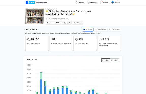Screen dimensions: 146x94
Task: Click the Annonsestatistikk label
Action: point(51,9)
